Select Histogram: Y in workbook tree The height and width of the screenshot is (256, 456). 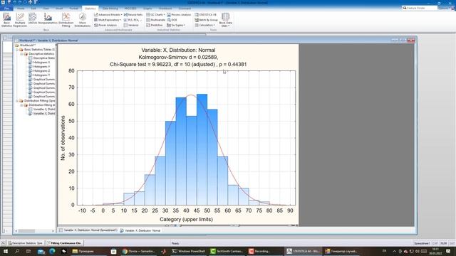41,67
